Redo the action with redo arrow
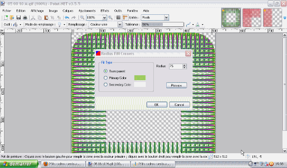This screenshot has width=287, height=168. pos(74,17)
